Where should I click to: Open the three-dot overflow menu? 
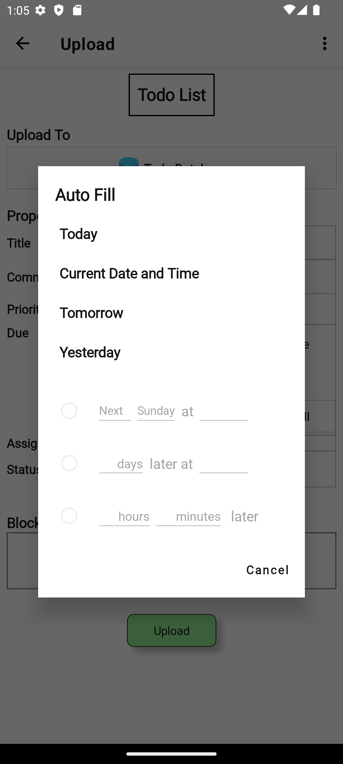click(x=325, y=44)
